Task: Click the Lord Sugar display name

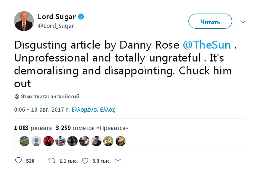Action: click(x=56, y=17)
